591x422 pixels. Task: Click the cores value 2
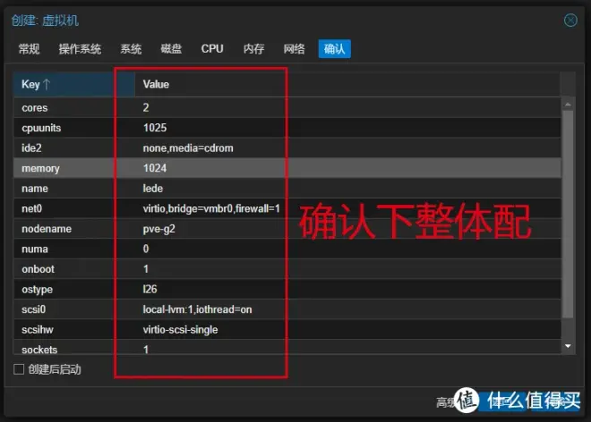point(146,107)
